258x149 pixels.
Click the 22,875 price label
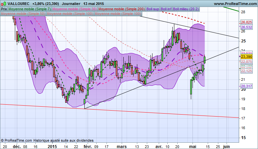click(x=246, y=62)
